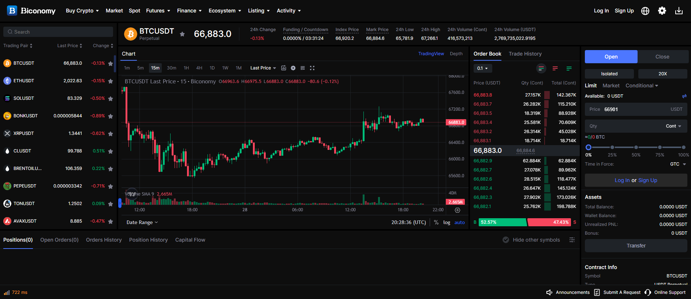This screenshot has width=691, height=299.
Task: Open Announcements speaker icon
Action: (x=549, y=292)
